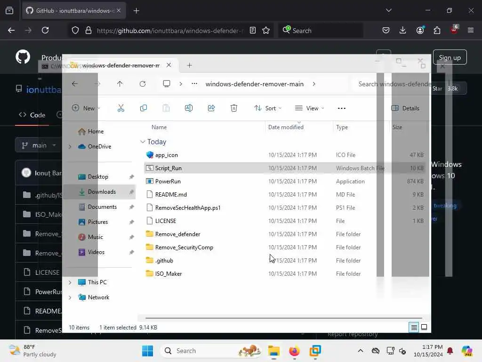The width and height of the screenshot is (482, 362).
Task: Click the Firefox URL address bar
Action: tap(169, 30)
